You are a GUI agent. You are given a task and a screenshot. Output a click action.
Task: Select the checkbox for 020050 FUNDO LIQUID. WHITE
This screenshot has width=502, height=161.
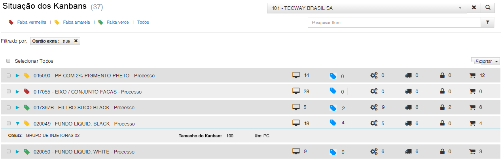[x=9, y=152]
